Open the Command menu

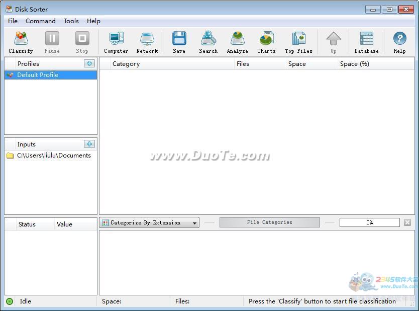click(x=41, y=21)
